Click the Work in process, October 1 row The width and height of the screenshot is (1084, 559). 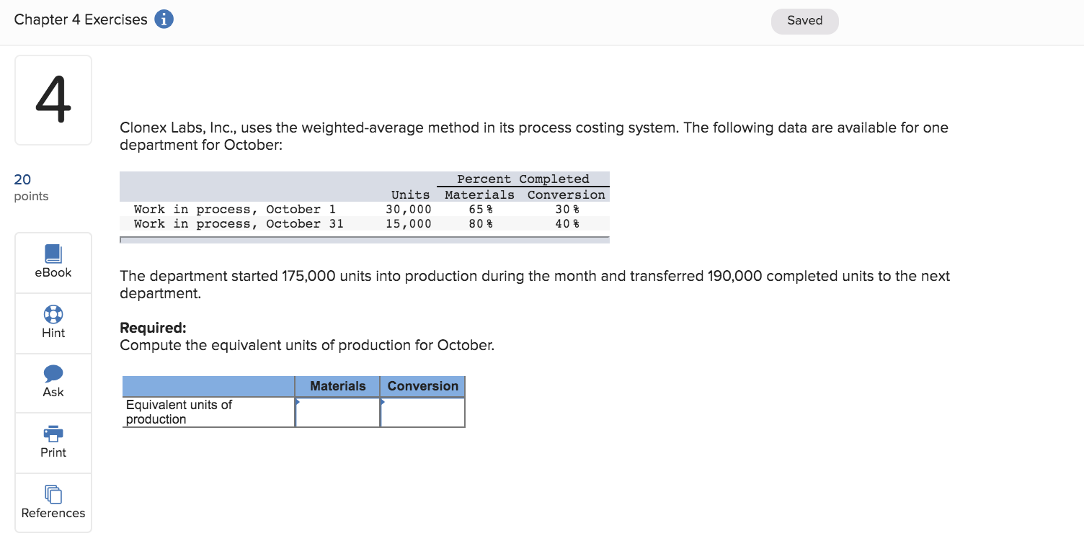(365, 209)
